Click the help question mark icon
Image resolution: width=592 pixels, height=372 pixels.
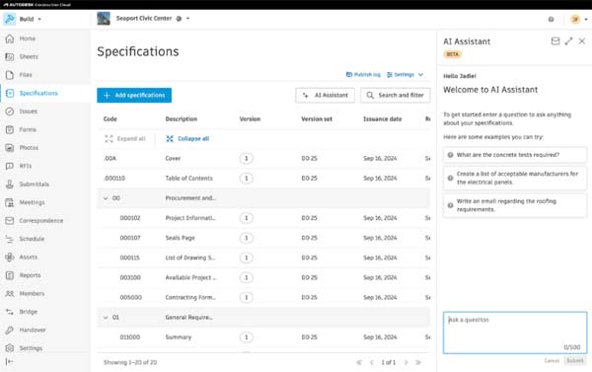(x=551, y=20)
